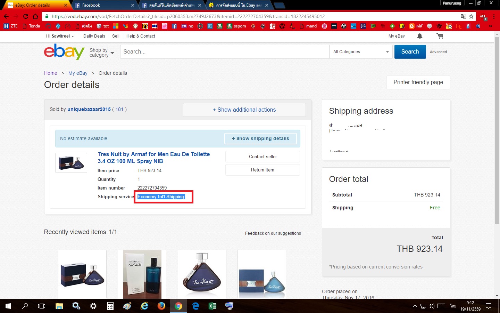The height and width of the screenshot is (313, 500).
Task: Open the ordered item's thumbnail image
Action: (71, 163)
